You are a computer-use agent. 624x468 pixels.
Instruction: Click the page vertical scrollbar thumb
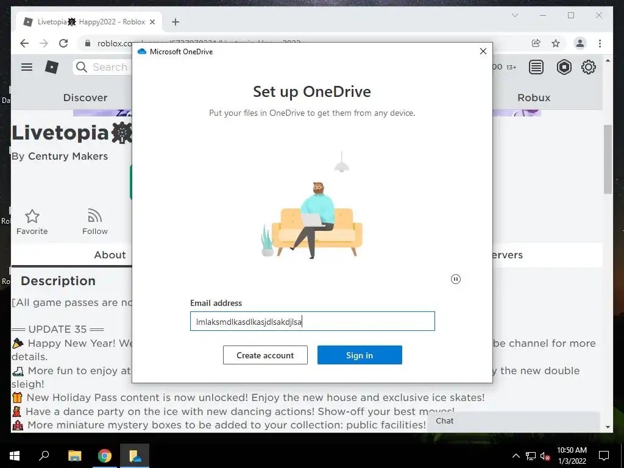pyautogui.click(x=608, y=159)
